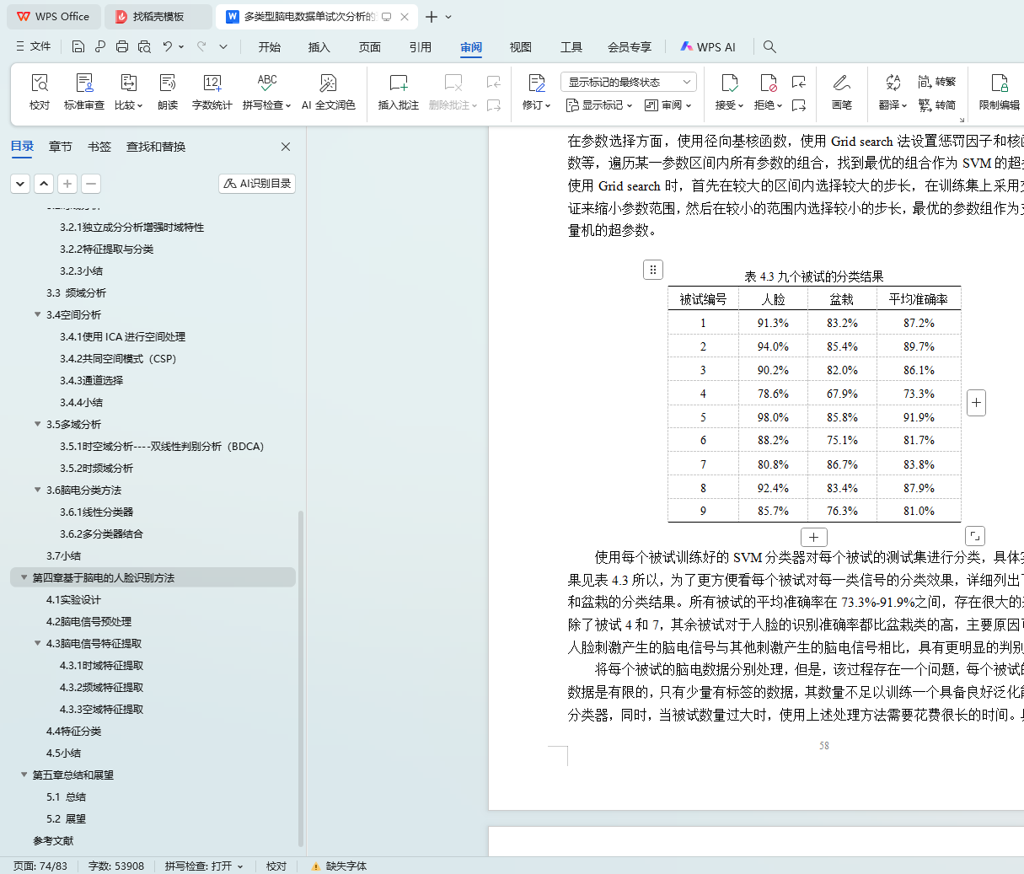Click the 页面: 74/83 page indicator

coord(40,866)
